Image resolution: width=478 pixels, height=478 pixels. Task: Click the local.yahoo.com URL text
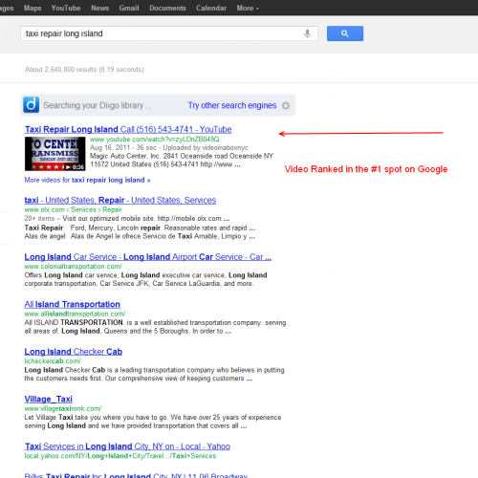click(x=120, y=456)
